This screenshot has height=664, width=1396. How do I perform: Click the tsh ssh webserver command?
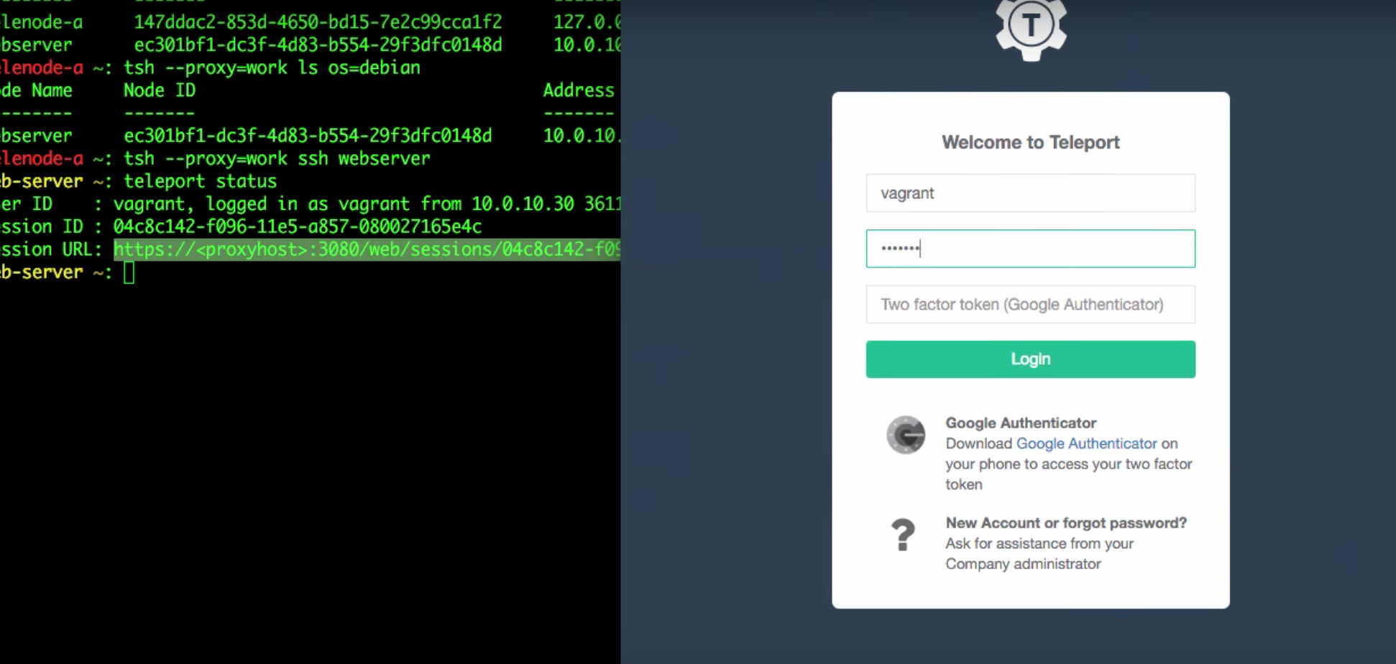277,159
